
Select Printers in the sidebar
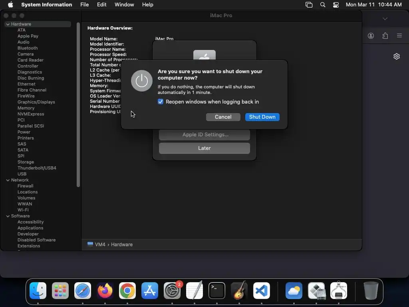(x=26, y=138)
